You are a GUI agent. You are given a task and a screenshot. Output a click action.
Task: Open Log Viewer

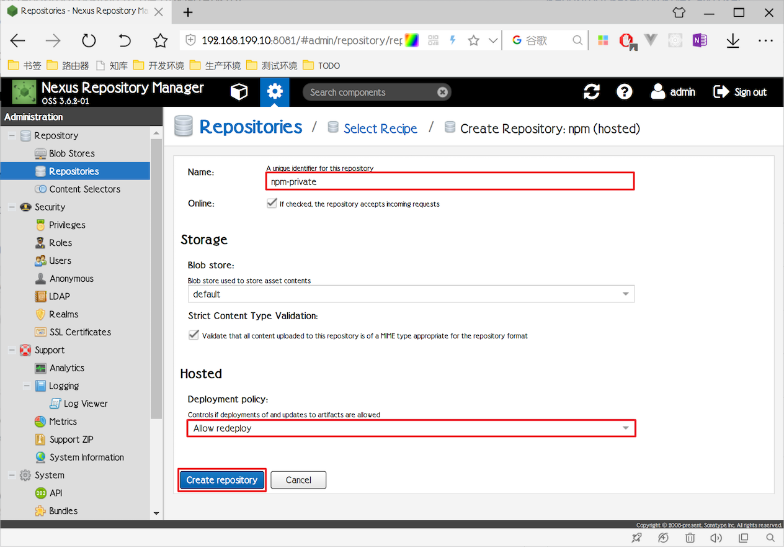pos(86,404)
